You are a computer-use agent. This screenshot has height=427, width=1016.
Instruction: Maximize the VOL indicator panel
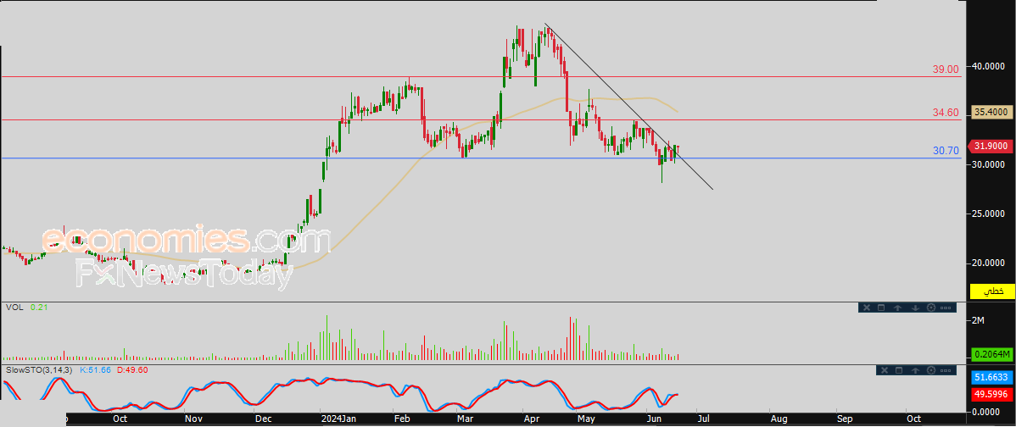[881, 308]
